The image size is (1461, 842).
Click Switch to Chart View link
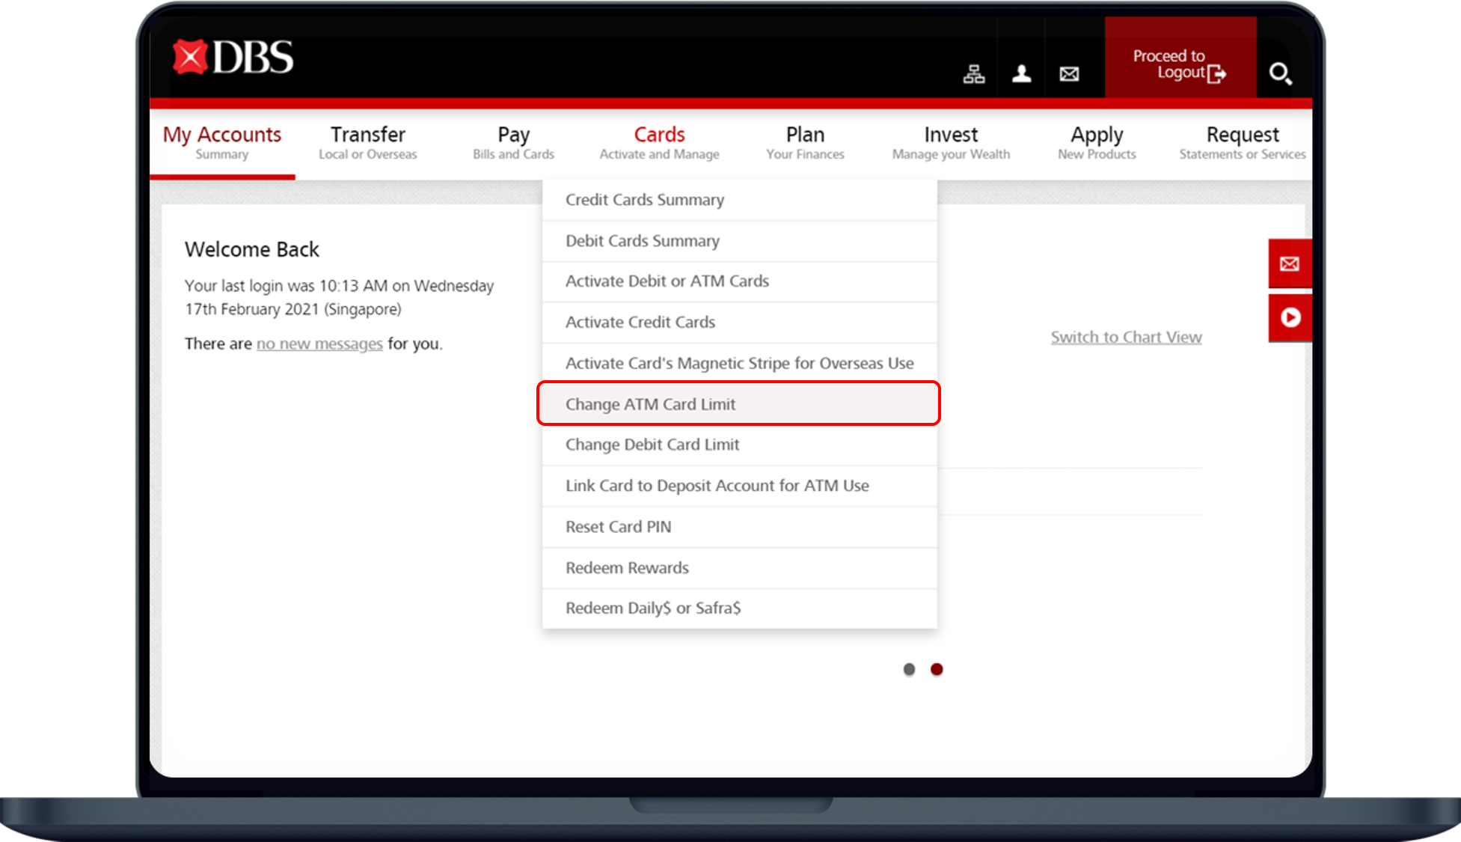click(x=1126, y=336)
